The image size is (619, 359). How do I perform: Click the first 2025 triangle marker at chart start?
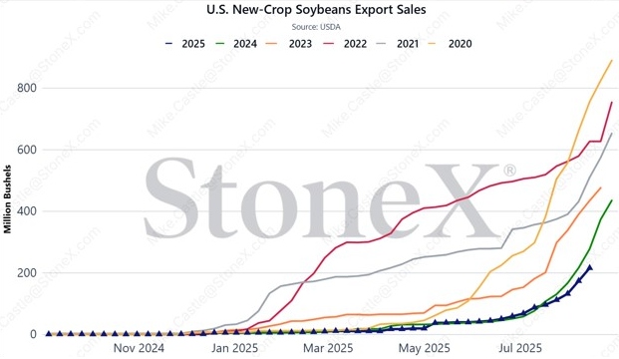click(x=49, y=334)
